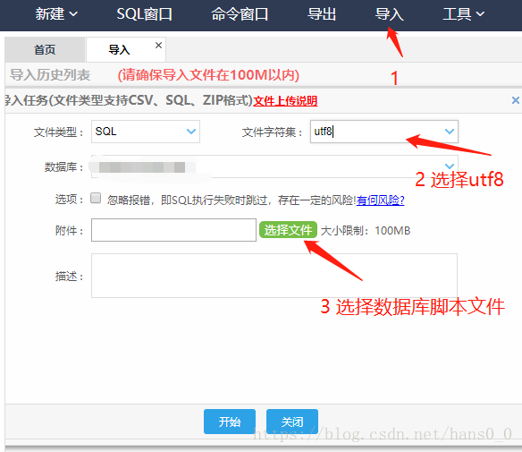Viewport: 522px width, 452px height.
Task: Expand the 文件字符集 dropdown arrow
Action: [x=450, y=132]
